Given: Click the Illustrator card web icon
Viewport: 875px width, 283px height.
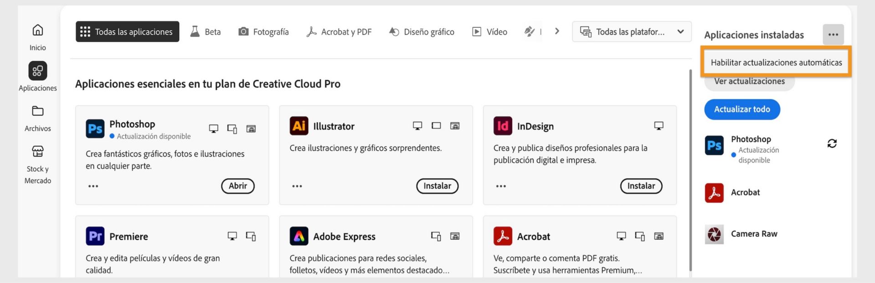Looking at the screenshot, I should [455, 125].
